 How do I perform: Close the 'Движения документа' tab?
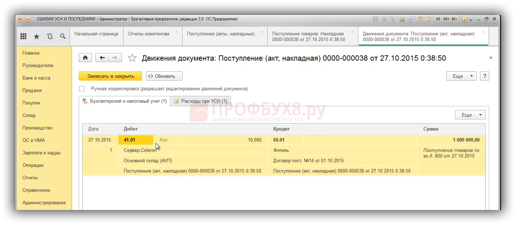coord(483,32)
